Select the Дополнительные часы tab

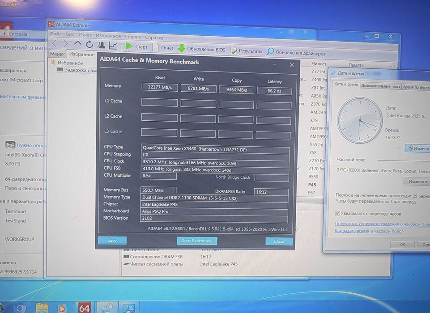click(380, 86)
